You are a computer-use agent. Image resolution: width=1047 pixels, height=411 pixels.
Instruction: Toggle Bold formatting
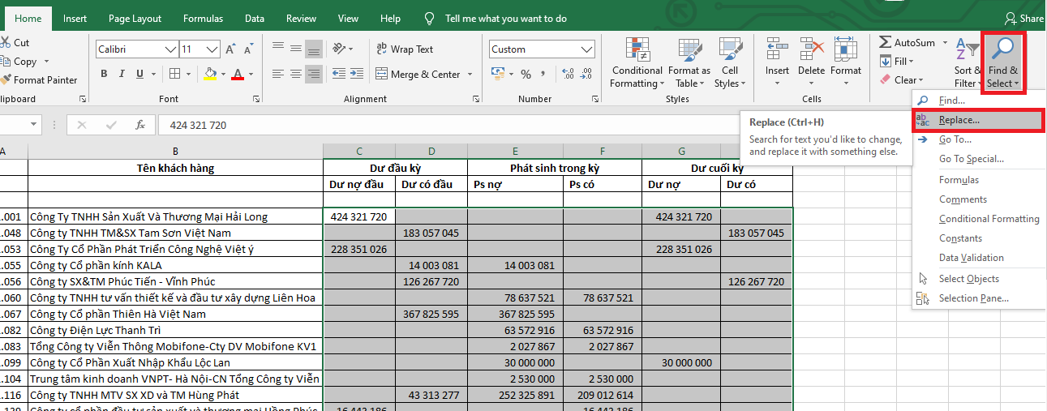[104, 75]
